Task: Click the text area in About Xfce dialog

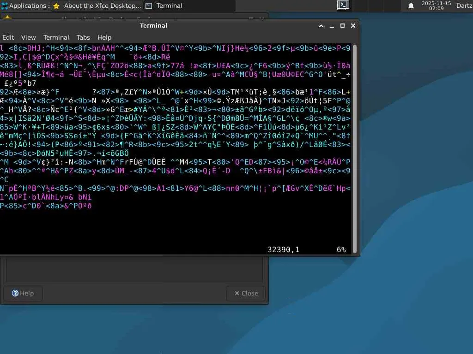Action: point(134,269)
